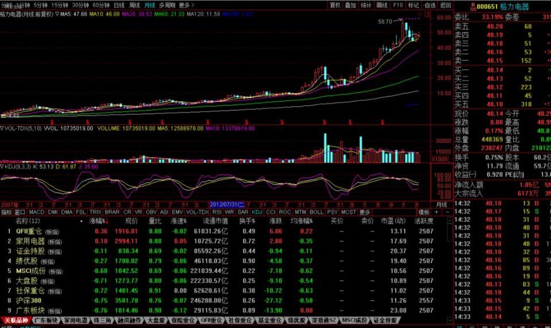The image size is (551, 328).
Task: Open the 模板 template dropdown
Action: tap(424, 212)
